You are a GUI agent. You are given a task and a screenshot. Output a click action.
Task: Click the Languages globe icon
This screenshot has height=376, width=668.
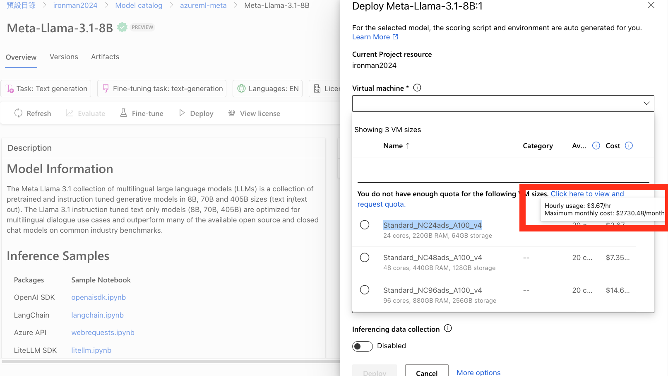point(241,89)
